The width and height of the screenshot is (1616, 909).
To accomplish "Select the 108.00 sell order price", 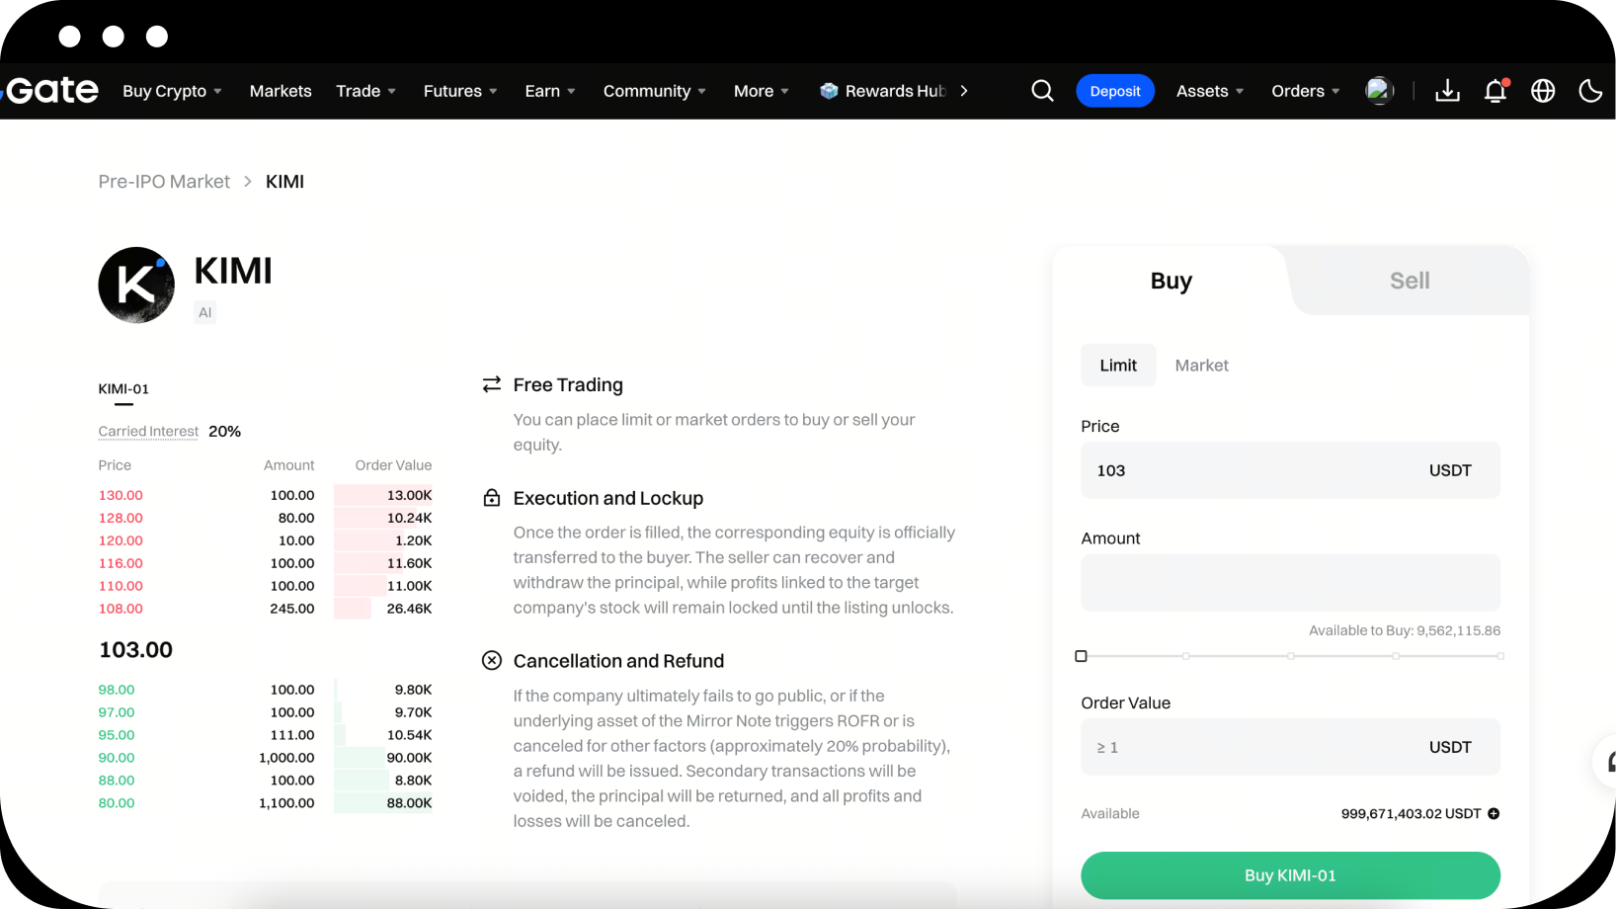I will pos(121,609).
